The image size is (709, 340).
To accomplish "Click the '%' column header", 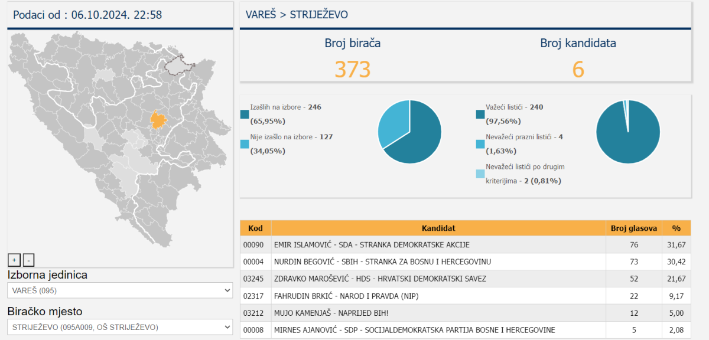I will click(677, 228).
